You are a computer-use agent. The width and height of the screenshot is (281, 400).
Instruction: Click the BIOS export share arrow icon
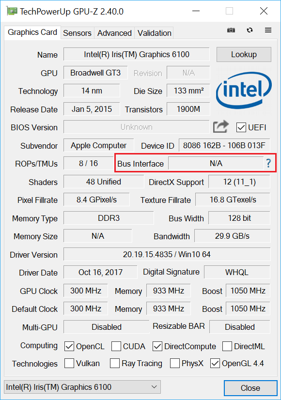coord(221,126)
